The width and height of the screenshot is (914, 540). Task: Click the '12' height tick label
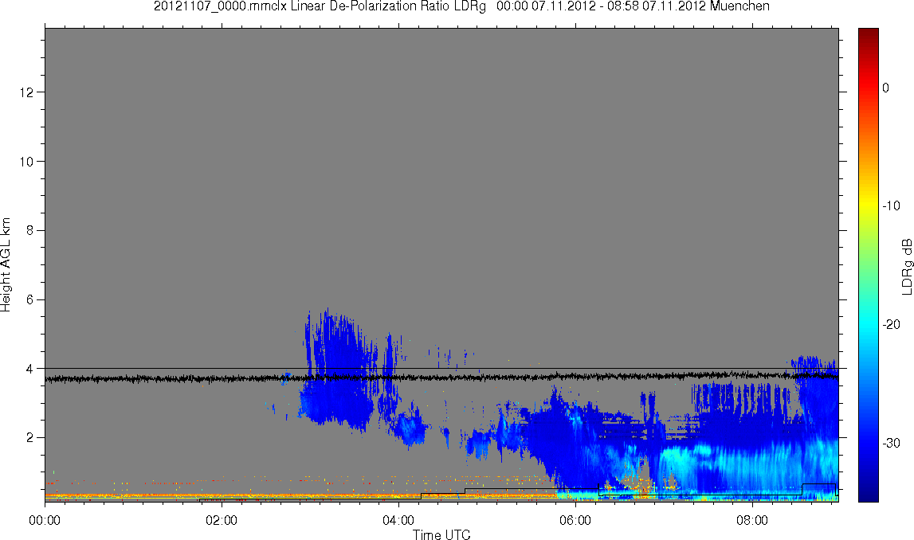pyautogui.click(x=26, y=92)
